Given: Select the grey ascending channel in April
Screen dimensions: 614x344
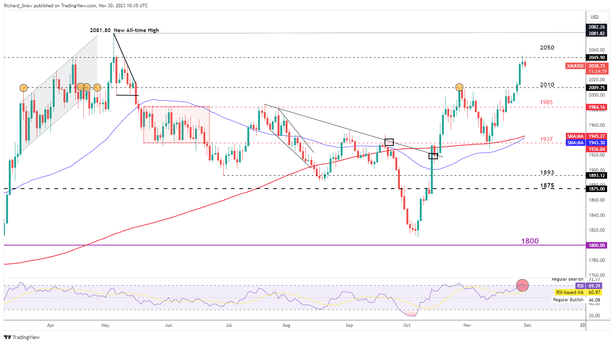Looking at the screenshot, I should pos(58,95).
